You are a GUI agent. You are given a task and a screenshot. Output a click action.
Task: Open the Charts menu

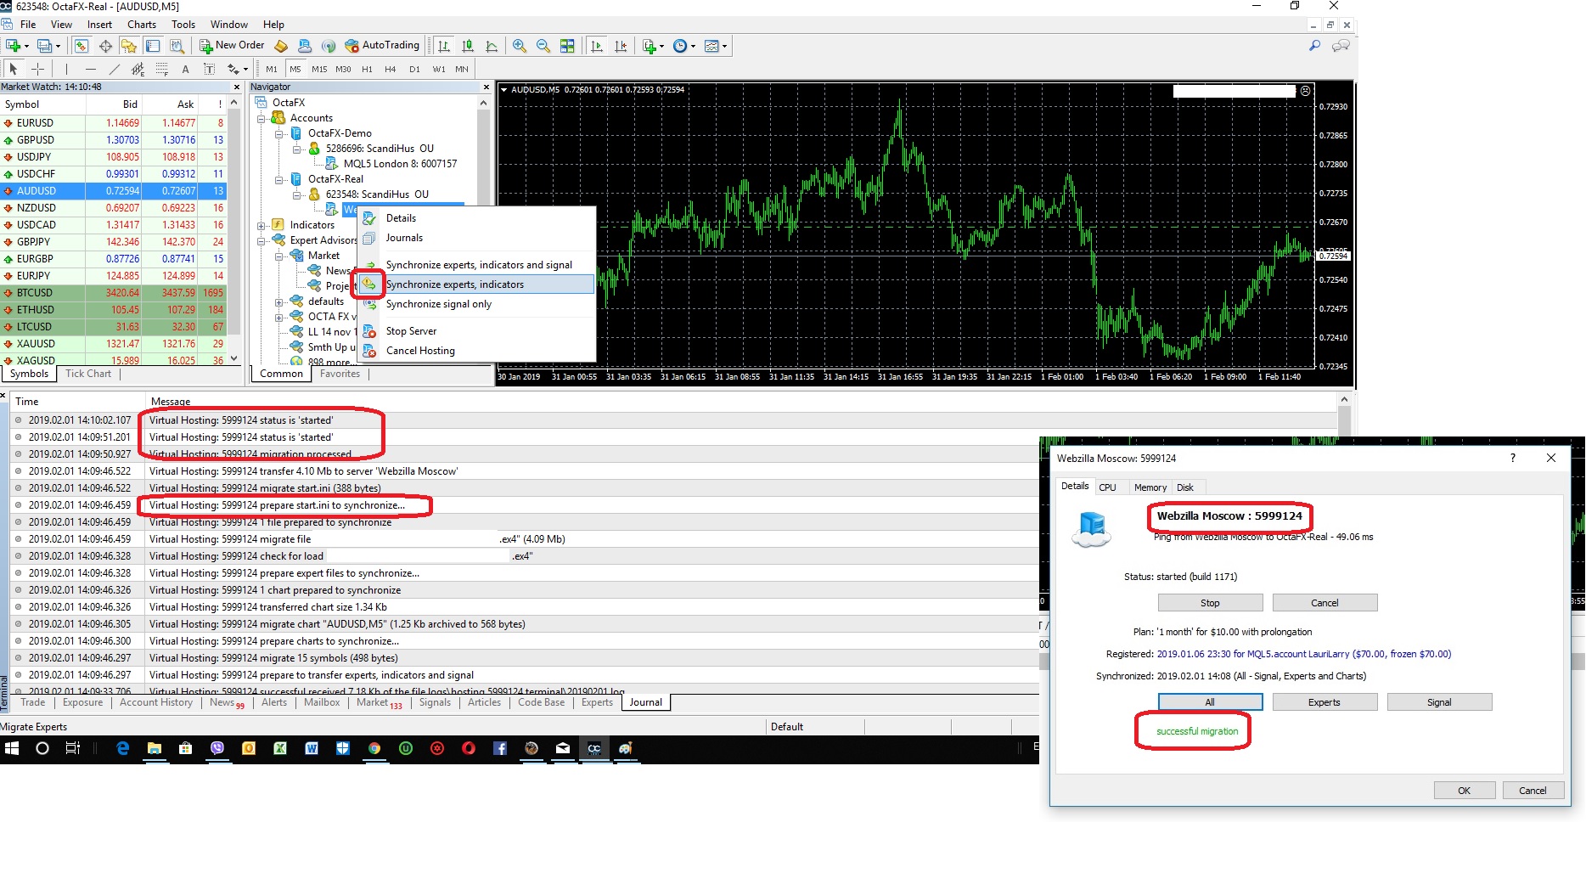pyautogui.click(x=142, y=25)
